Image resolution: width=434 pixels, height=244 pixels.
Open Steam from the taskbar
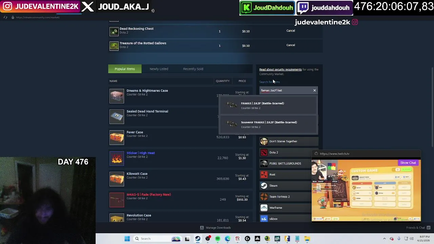[198, 239]
